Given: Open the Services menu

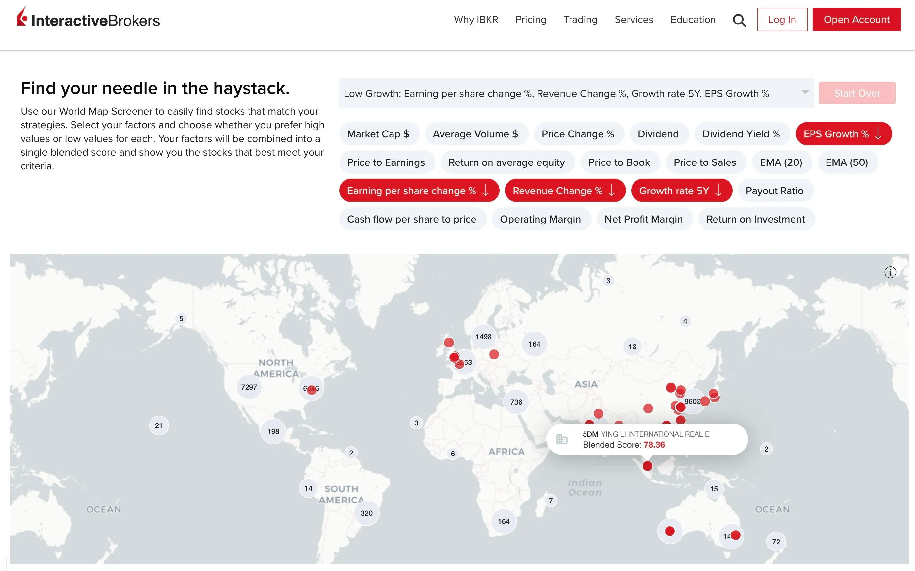Looking at the screenshot, I should (x=634, y=19).
